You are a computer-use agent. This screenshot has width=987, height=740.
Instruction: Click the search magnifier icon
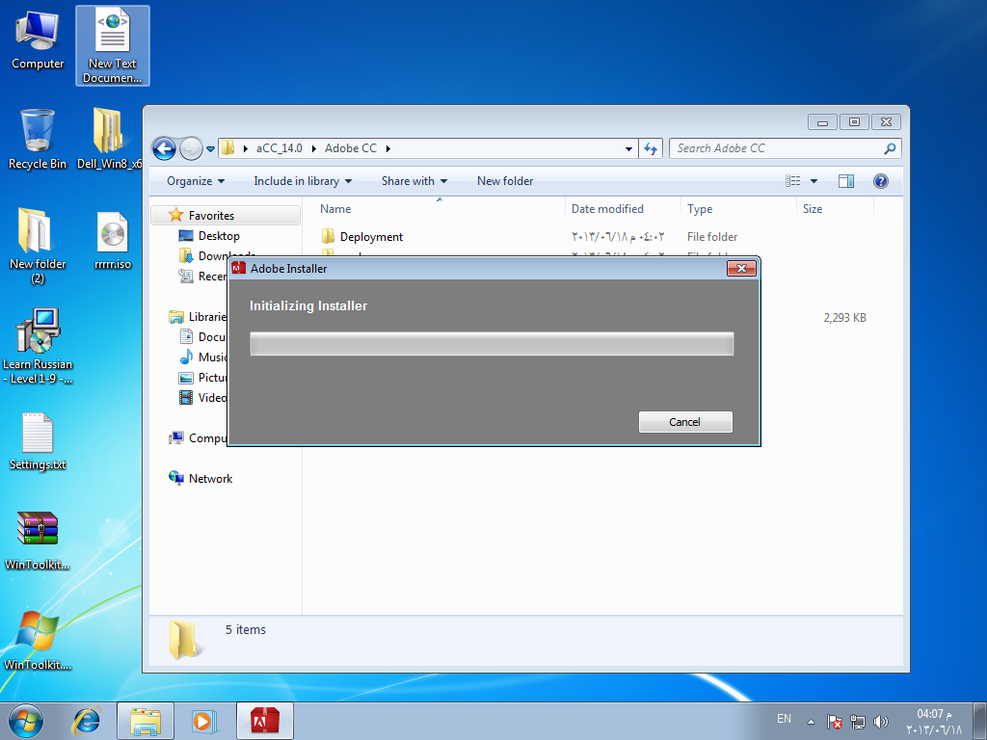(890, 148)
